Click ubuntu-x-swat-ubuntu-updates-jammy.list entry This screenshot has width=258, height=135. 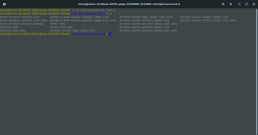[79, 17]
